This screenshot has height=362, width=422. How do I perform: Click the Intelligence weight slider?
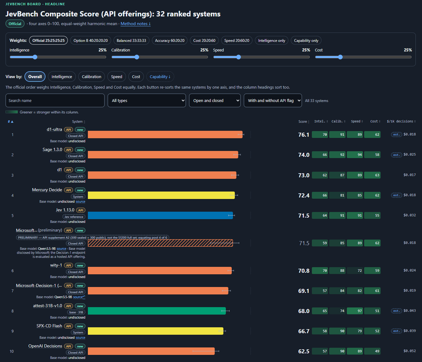[58, 57]
